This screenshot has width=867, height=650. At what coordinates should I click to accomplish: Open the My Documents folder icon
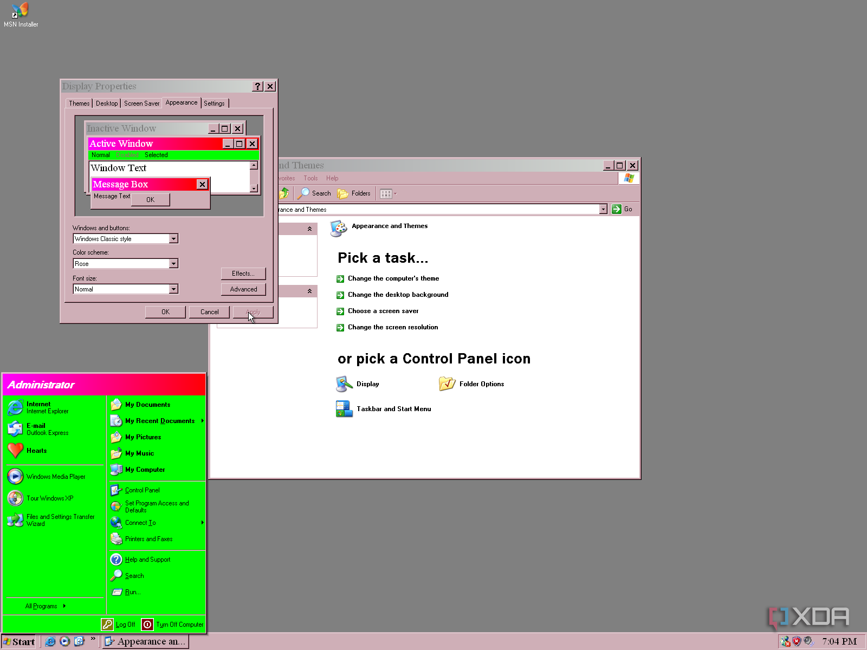(x=116, y=405)
